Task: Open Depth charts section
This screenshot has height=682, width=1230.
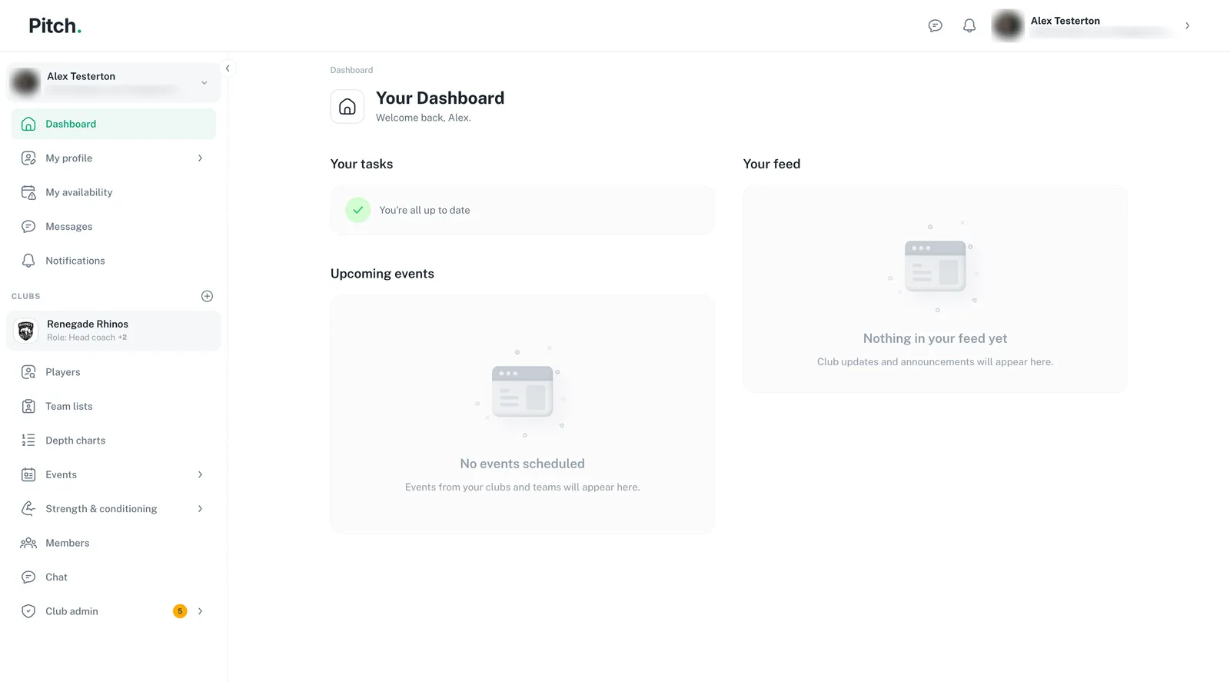Action: [x=113, y=441]
